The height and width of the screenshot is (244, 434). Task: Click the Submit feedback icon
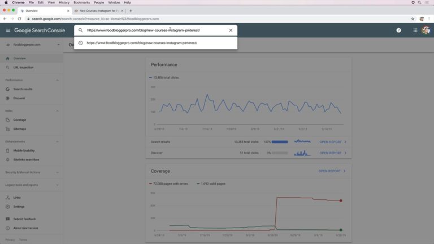(x=8, y=219)
